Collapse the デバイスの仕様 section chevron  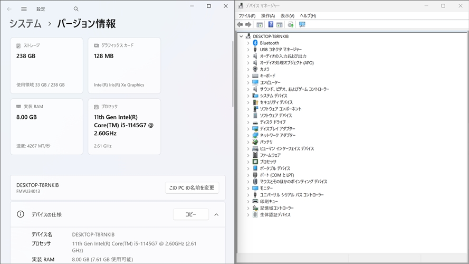click(216, 214)
